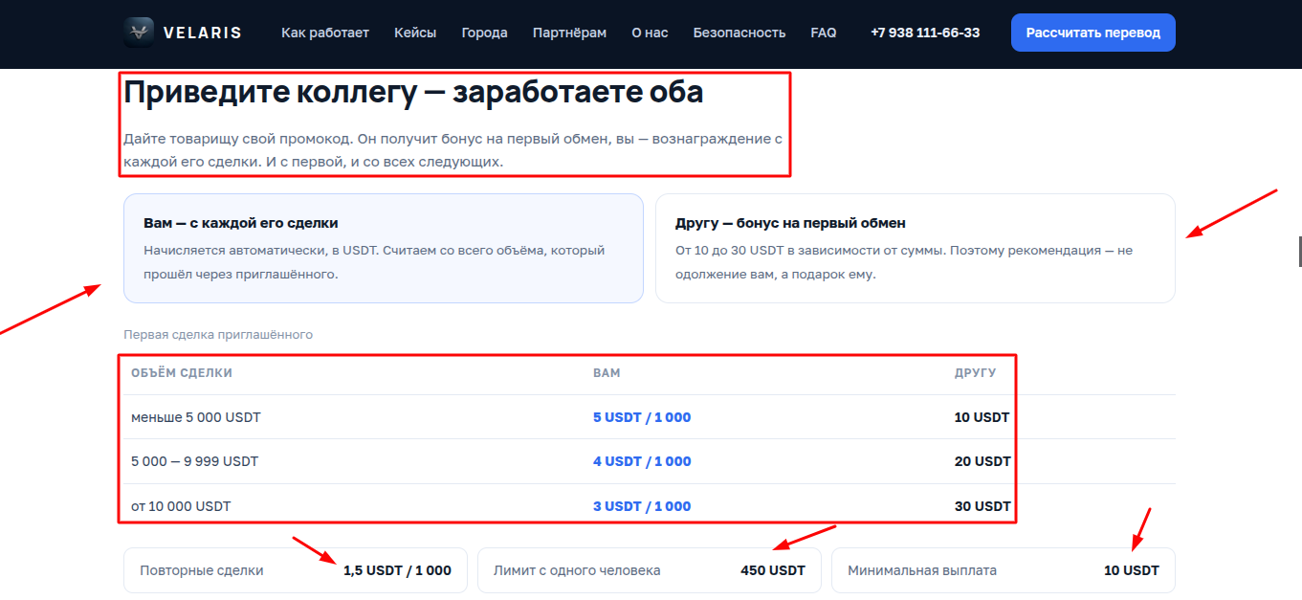The image size is (1302, 600).
Task: Open the FAQ link
Action: pos(823,33)
